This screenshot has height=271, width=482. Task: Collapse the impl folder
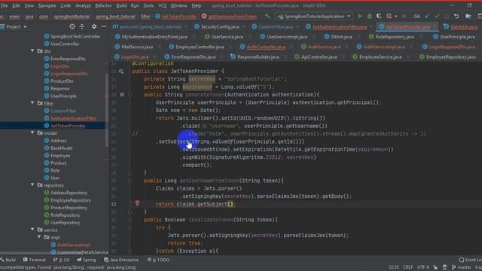tap(39, 237)
